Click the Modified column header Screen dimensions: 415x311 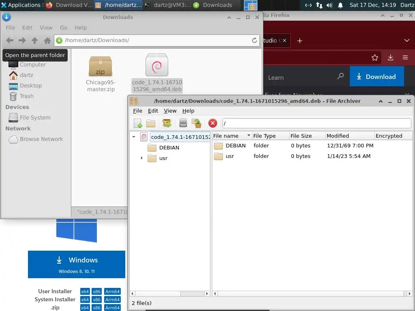[x=350, y=136]
